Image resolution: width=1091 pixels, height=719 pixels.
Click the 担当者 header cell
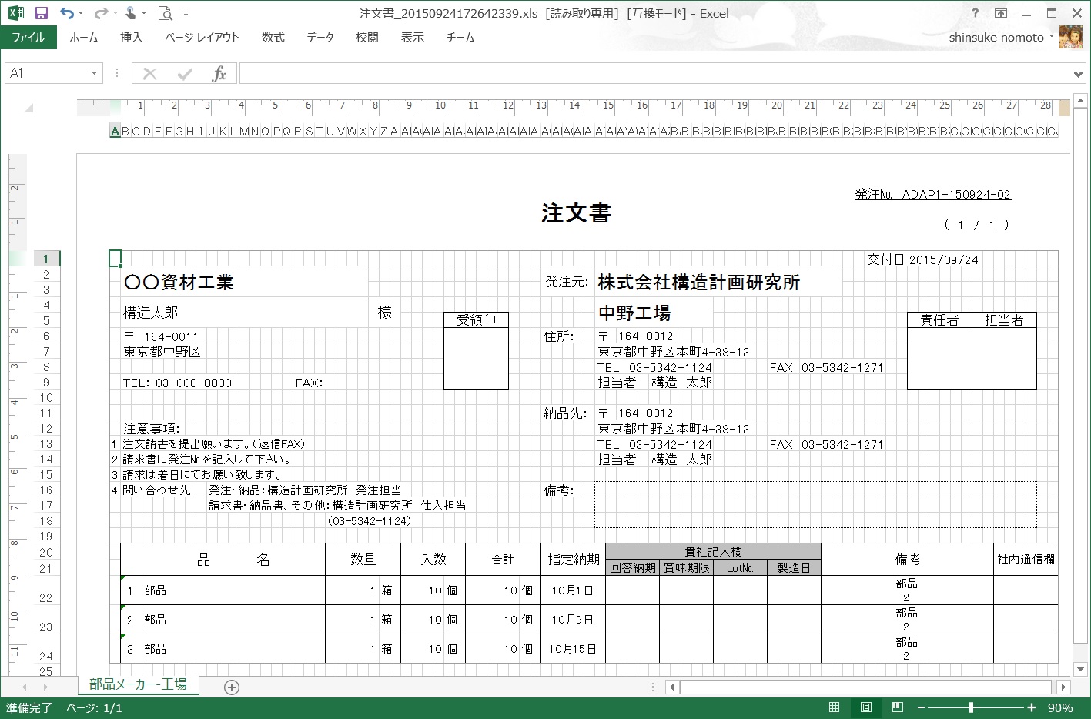pos(1004,319)
